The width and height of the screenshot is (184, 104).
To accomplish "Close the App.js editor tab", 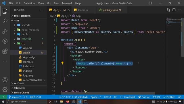I will tap(68, 10).
